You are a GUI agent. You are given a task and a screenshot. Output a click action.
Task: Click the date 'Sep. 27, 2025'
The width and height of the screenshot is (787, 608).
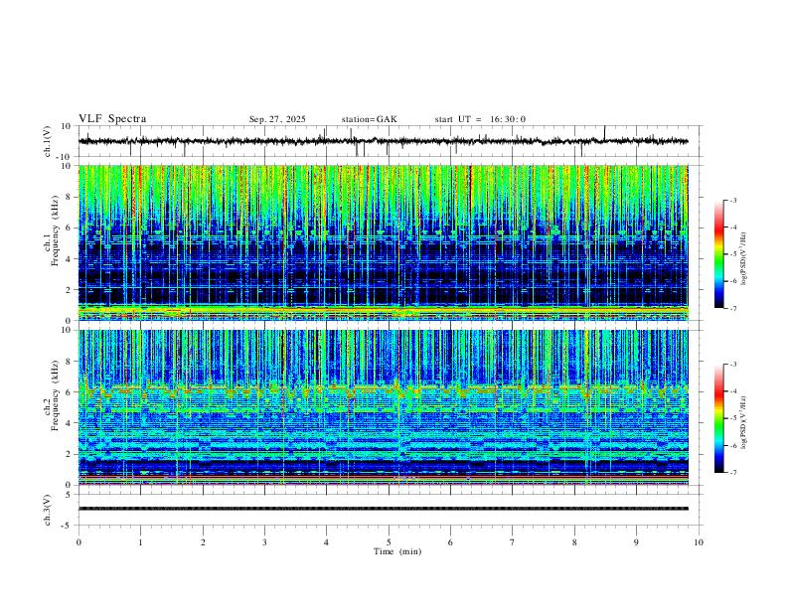pos(277,119)
